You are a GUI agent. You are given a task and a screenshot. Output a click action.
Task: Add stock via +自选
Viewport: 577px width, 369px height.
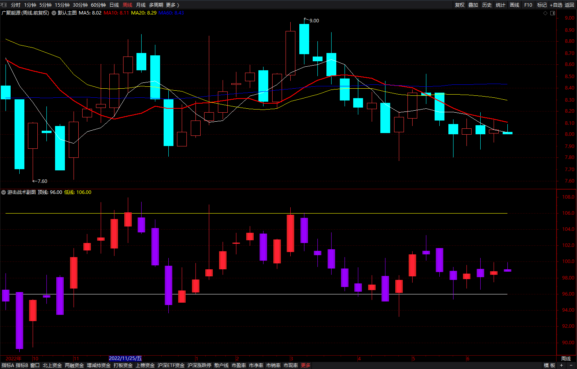(556, 5)
